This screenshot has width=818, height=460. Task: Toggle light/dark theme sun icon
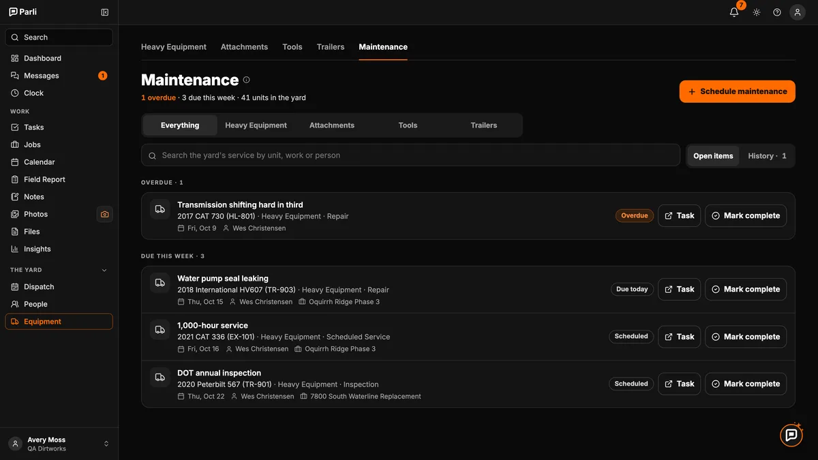pos(757,12)
